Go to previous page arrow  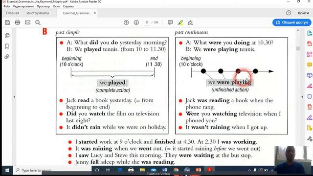126,22
